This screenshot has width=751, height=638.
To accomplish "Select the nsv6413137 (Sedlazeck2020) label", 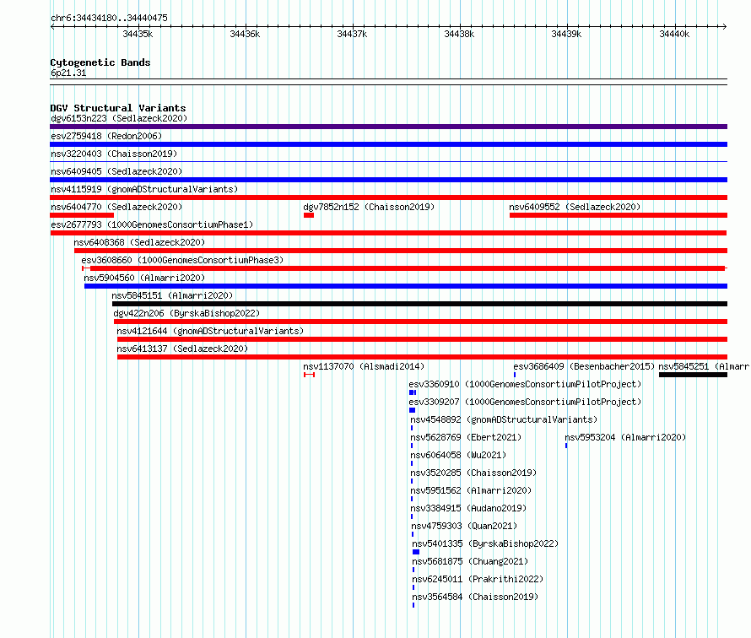I will 182,349.
